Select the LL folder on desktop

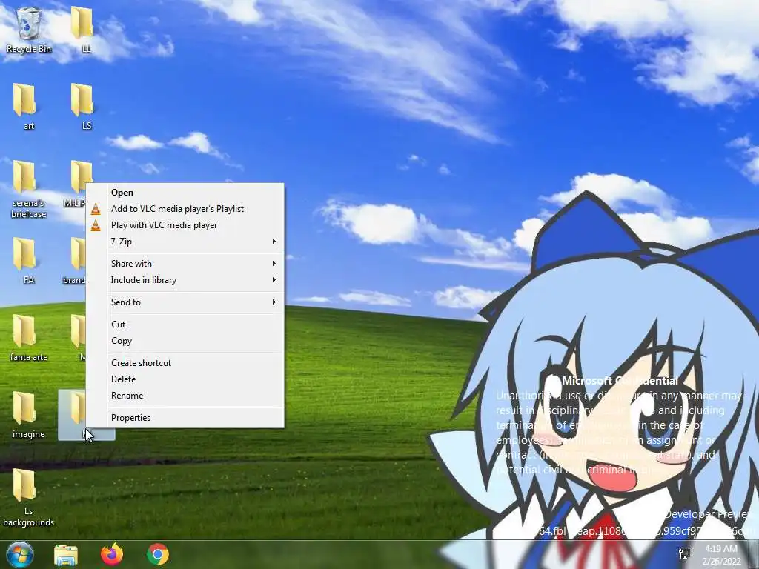82,30
